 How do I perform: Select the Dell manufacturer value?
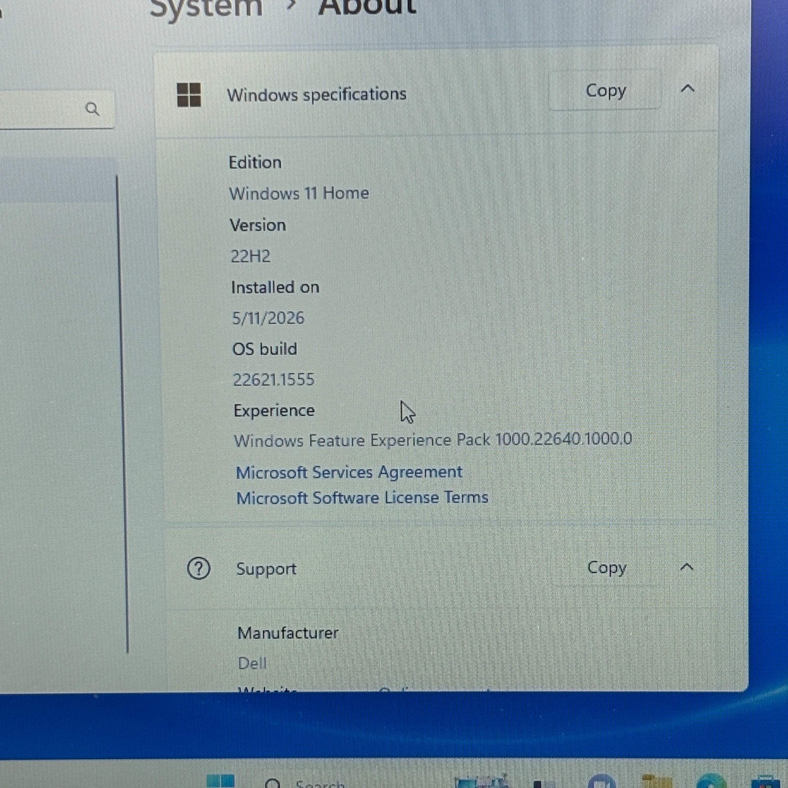point(252,663)
